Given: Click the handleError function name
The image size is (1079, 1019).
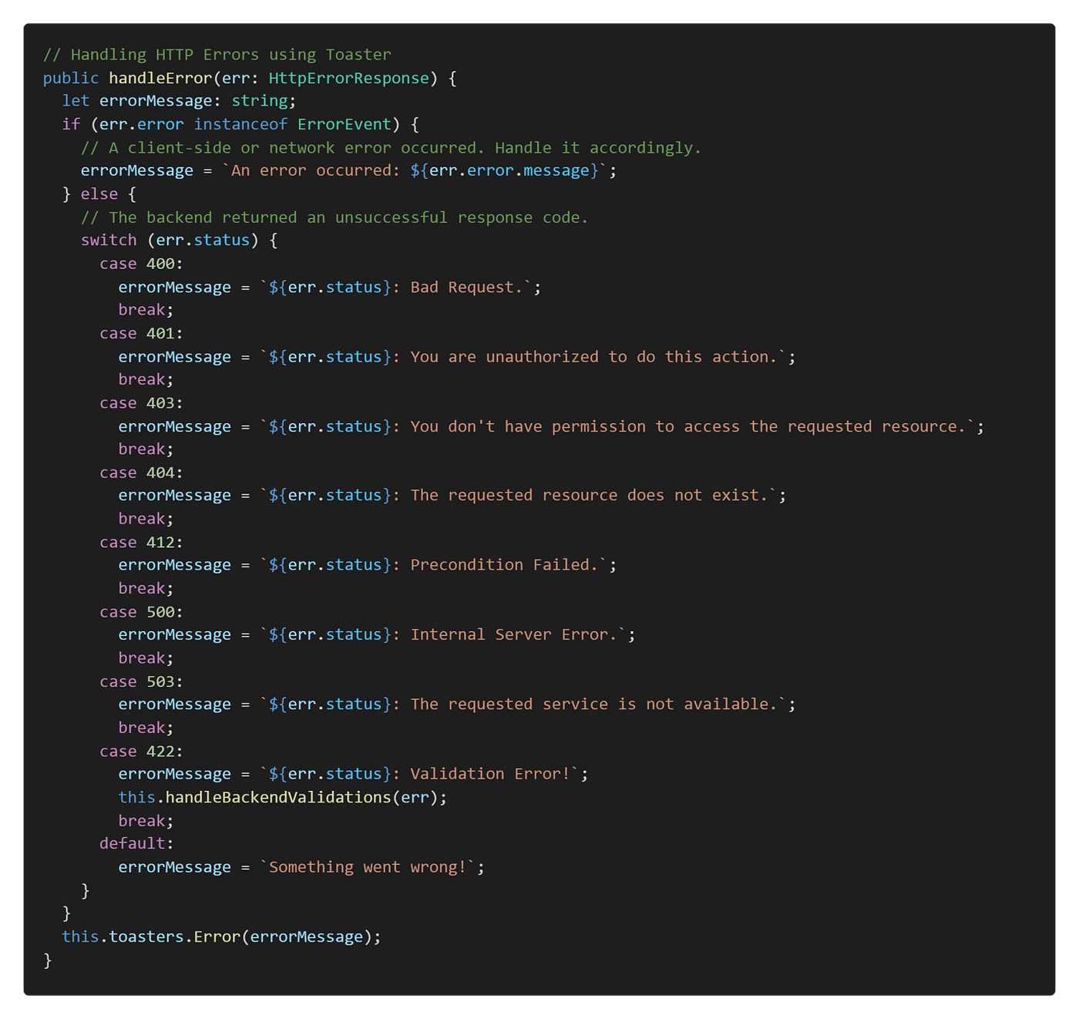Looking at the screenshot, I should click(161, 77).
